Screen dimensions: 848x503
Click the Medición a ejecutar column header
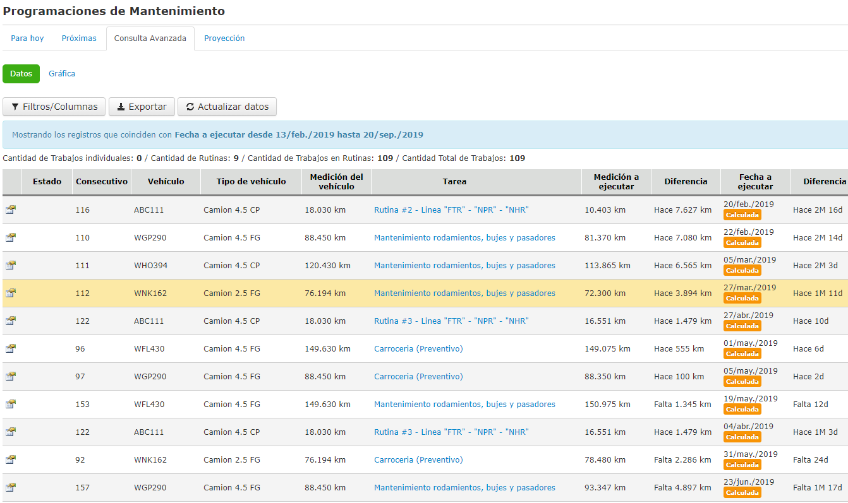616,182
